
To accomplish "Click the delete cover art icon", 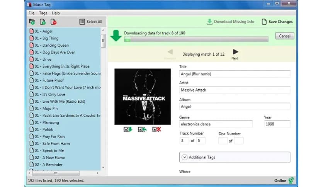I will coord(156,129).
